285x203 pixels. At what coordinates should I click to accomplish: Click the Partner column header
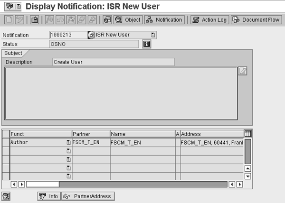91,134
